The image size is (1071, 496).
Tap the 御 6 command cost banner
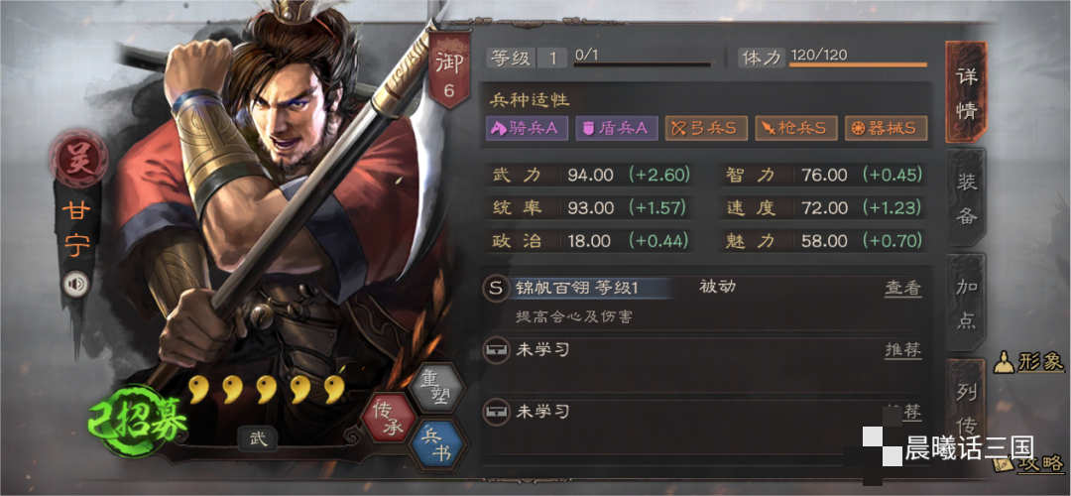coord(449,71)
